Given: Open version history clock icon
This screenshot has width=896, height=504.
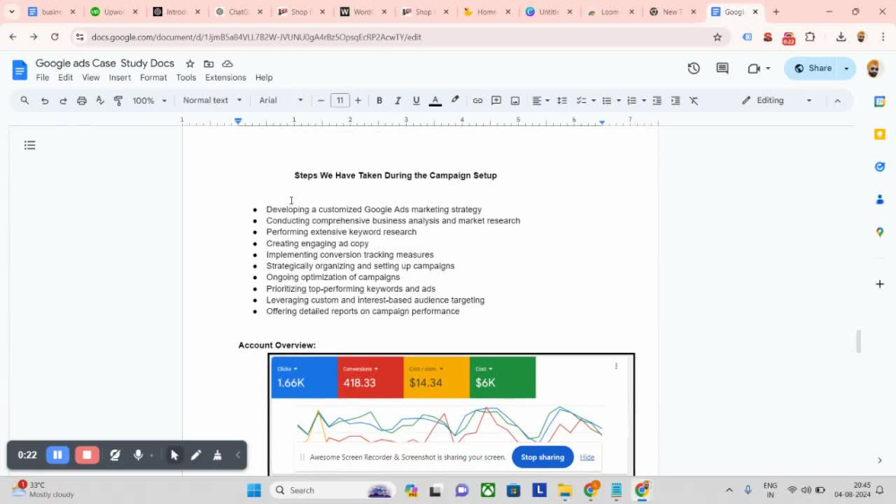Looking at the screenshot, I should point(694,69).
